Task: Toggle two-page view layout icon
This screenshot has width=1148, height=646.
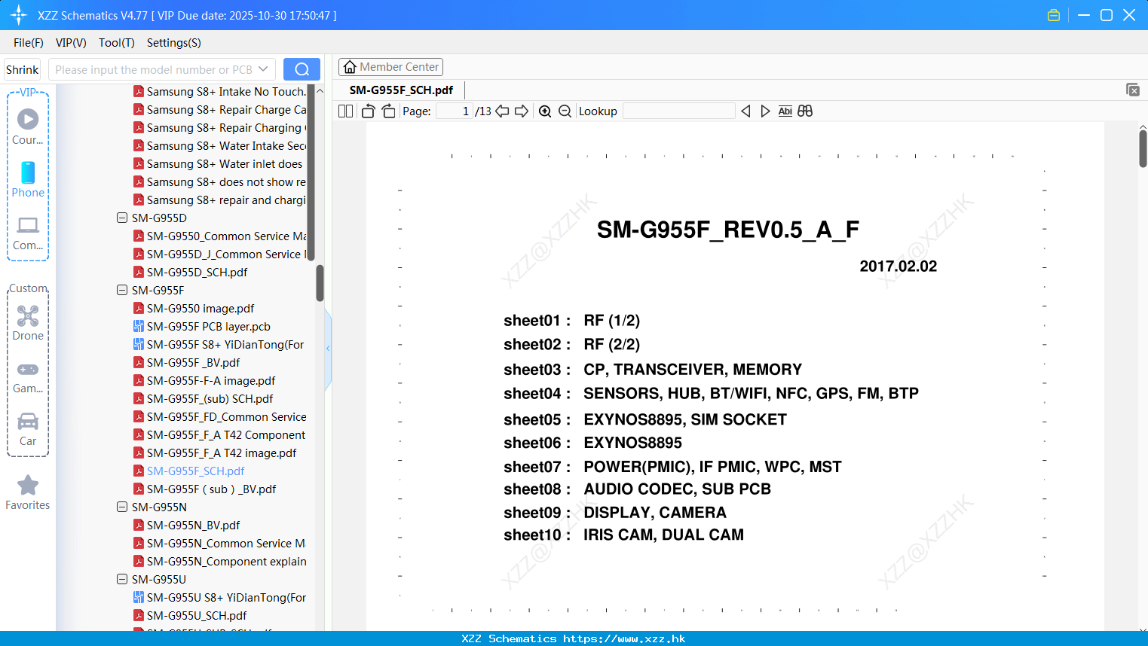Action: point(345,111)
